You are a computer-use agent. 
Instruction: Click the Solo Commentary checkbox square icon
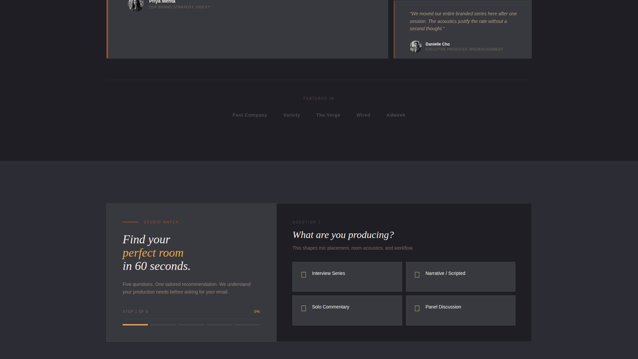tap(303, 308)
